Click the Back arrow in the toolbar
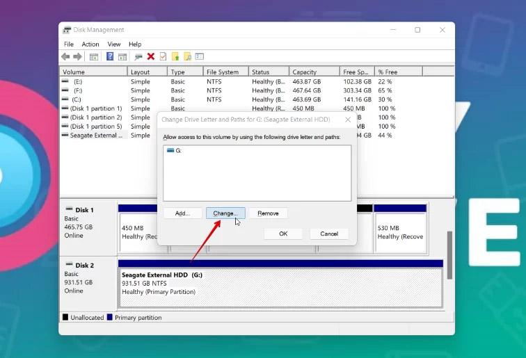Image resolution: width=526 pixels, height=358 pixels. [x=65, y=56]
